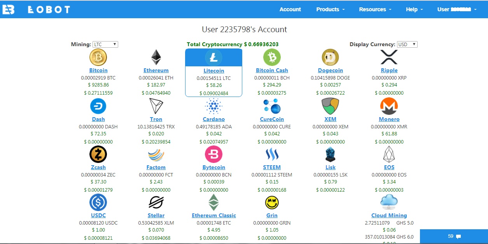Open the Mining coin dropdown

tap(105, 44)
